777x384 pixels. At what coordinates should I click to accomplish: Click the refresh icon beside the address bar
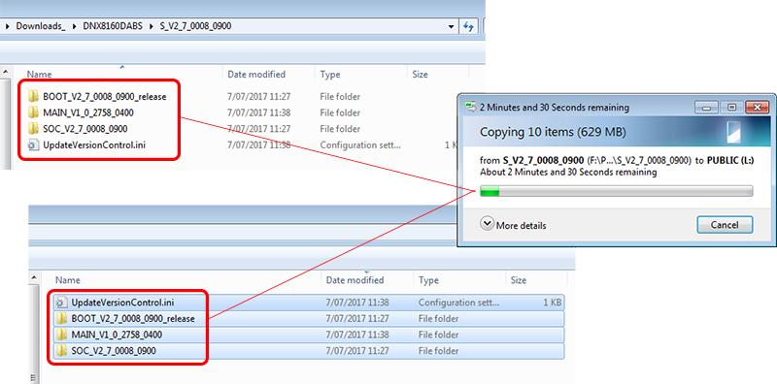(468, 26)
